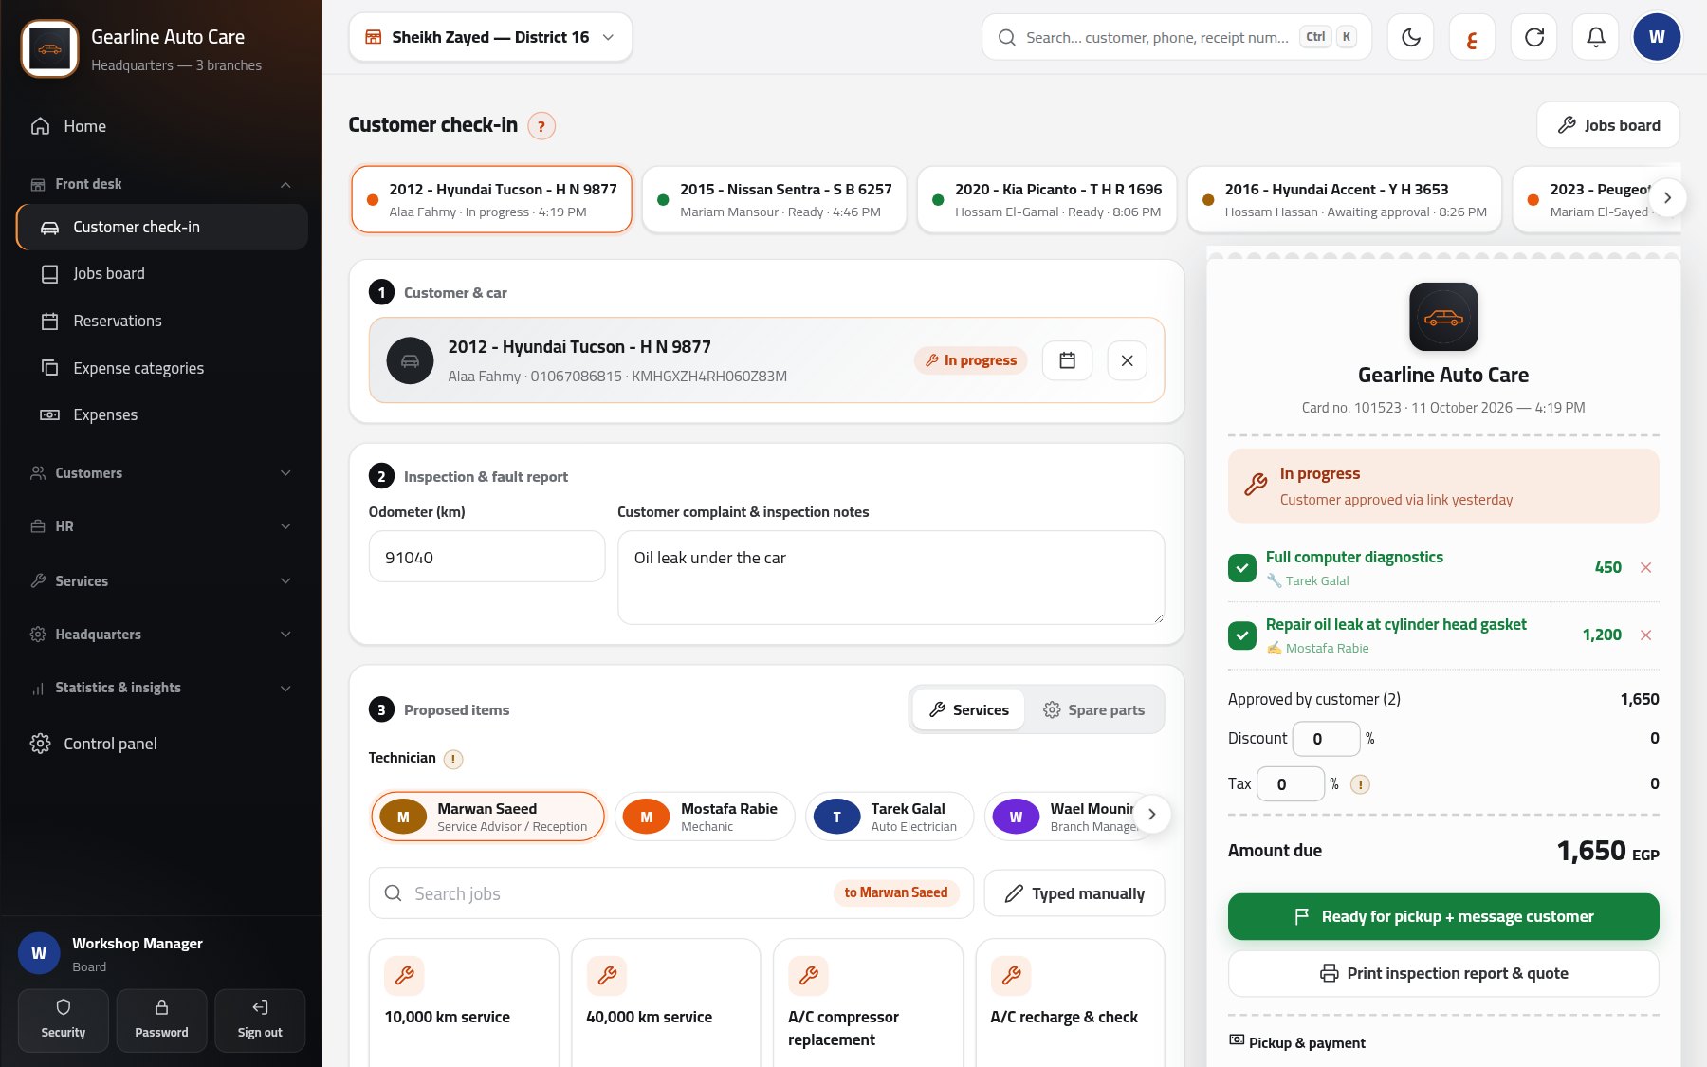The height and width of the screenshot is (1067, 1707).
Task: Click the refresh icon in top bar
Action: point(1533,37)
